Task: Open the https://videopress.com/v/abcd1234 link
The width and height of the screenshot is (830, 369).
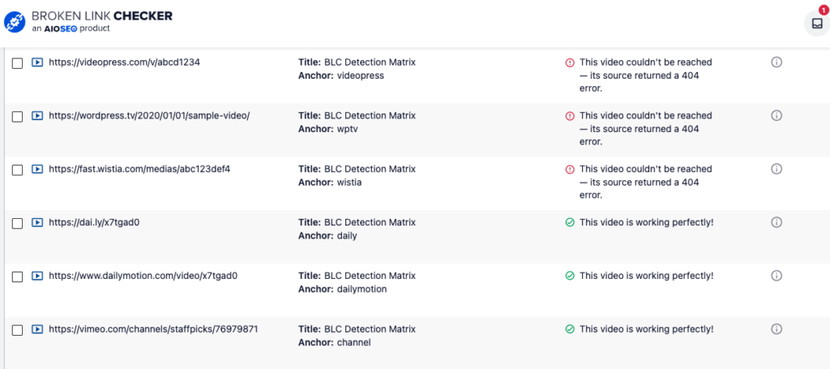Action: click(124, 62)
